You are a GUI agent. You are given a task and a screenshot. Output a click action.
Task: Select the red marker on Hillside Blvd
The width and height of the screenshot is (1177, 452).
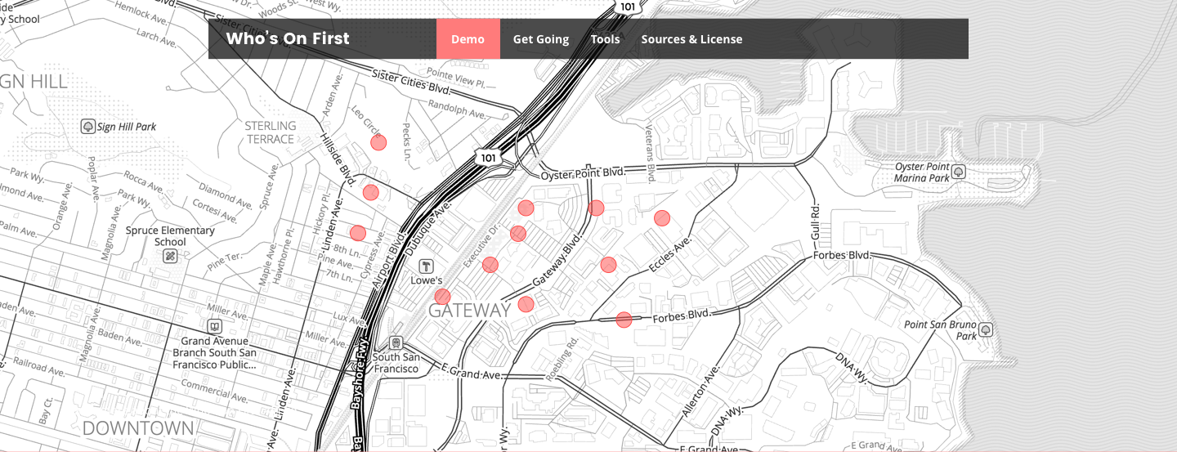point(371,192)
